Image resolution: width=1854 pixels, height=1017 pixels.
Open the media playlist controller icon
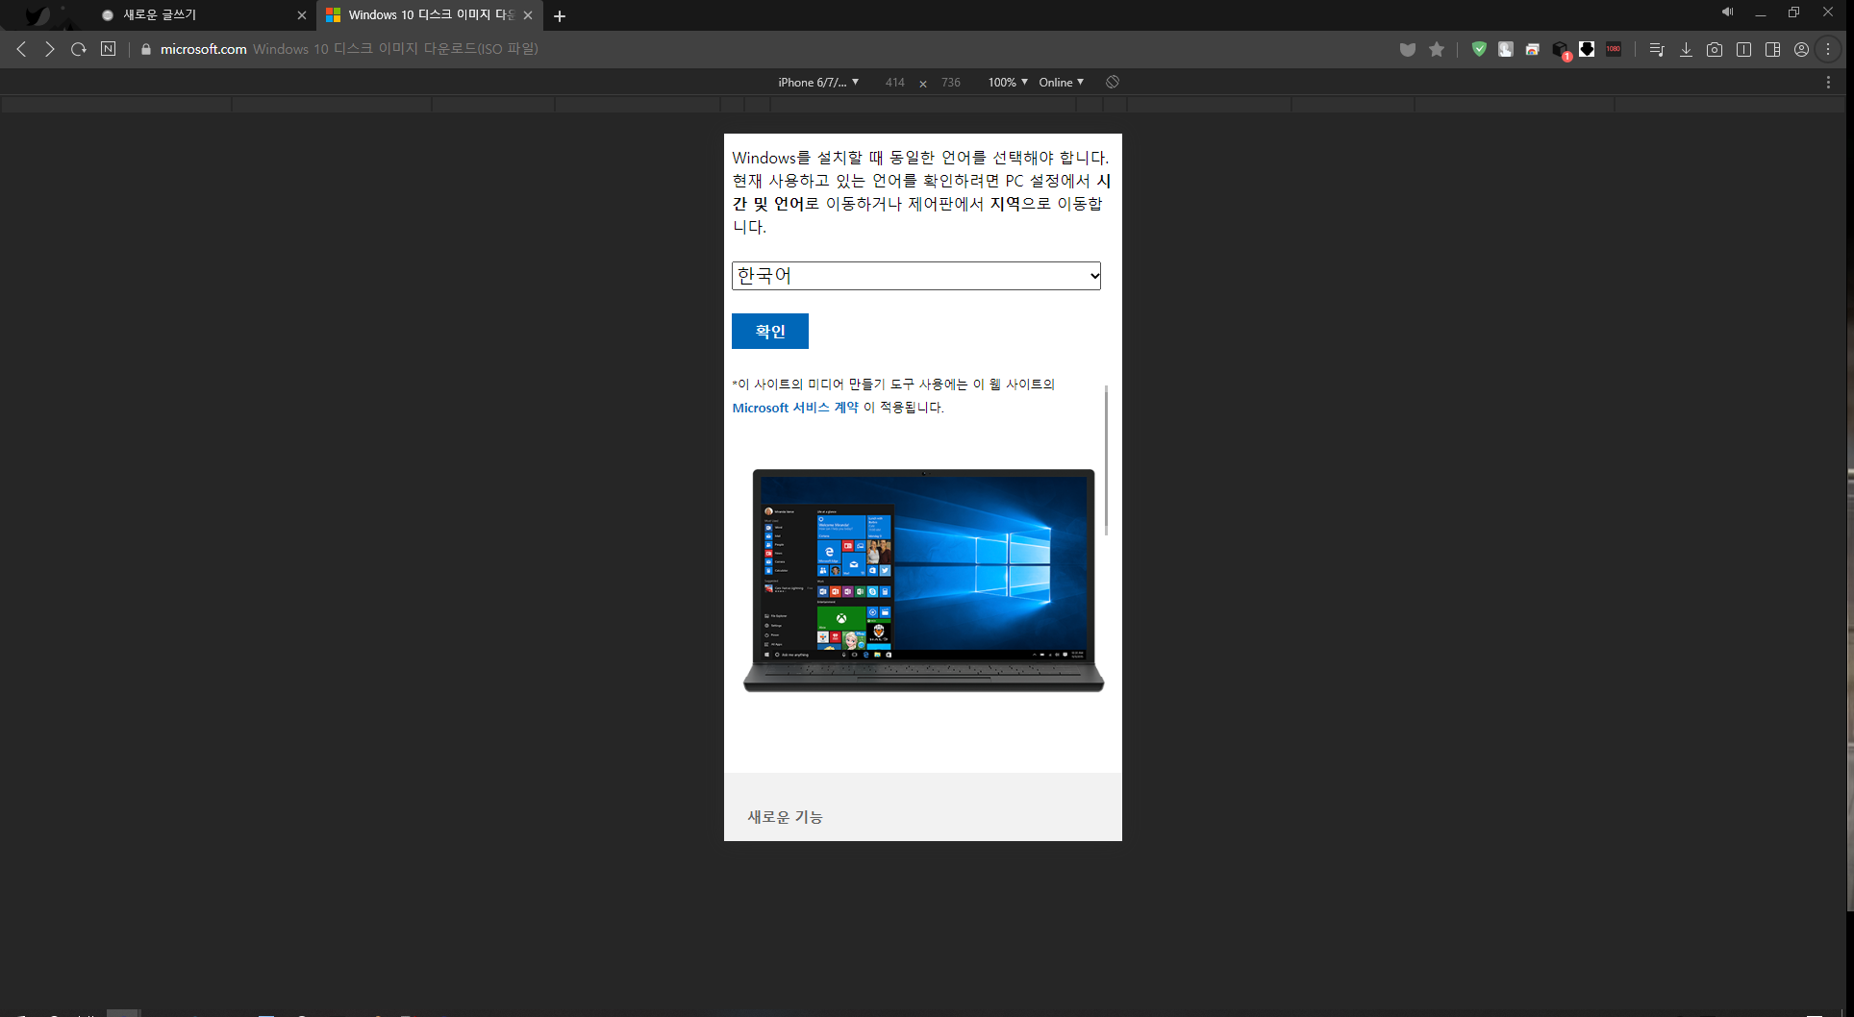1657,49
